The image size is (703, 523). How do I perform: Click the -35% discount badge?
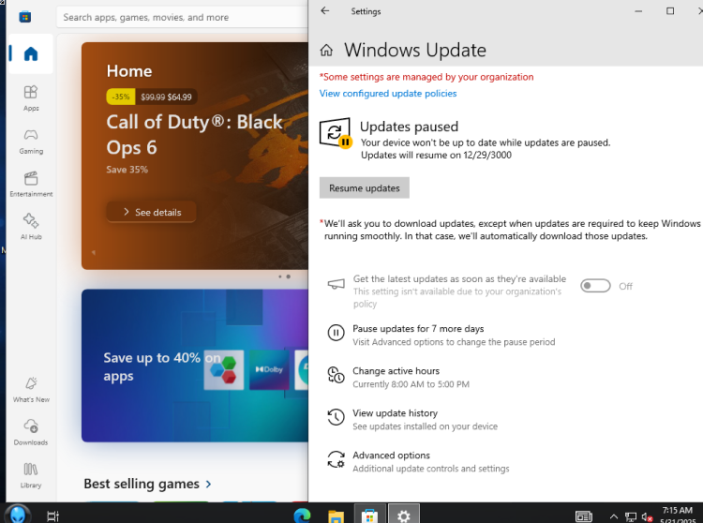pyautogui.click(x=121, y=97)
